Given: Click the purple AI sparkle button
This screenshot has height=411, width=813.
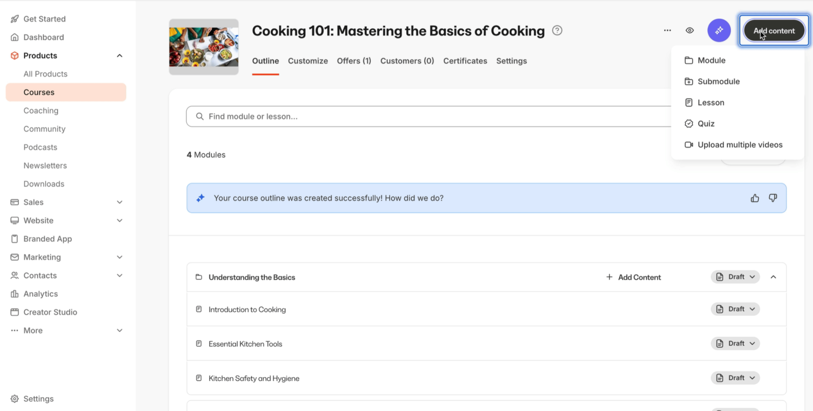Looking at the screenshot, I should pyautogui.click(x=719, y=30).
